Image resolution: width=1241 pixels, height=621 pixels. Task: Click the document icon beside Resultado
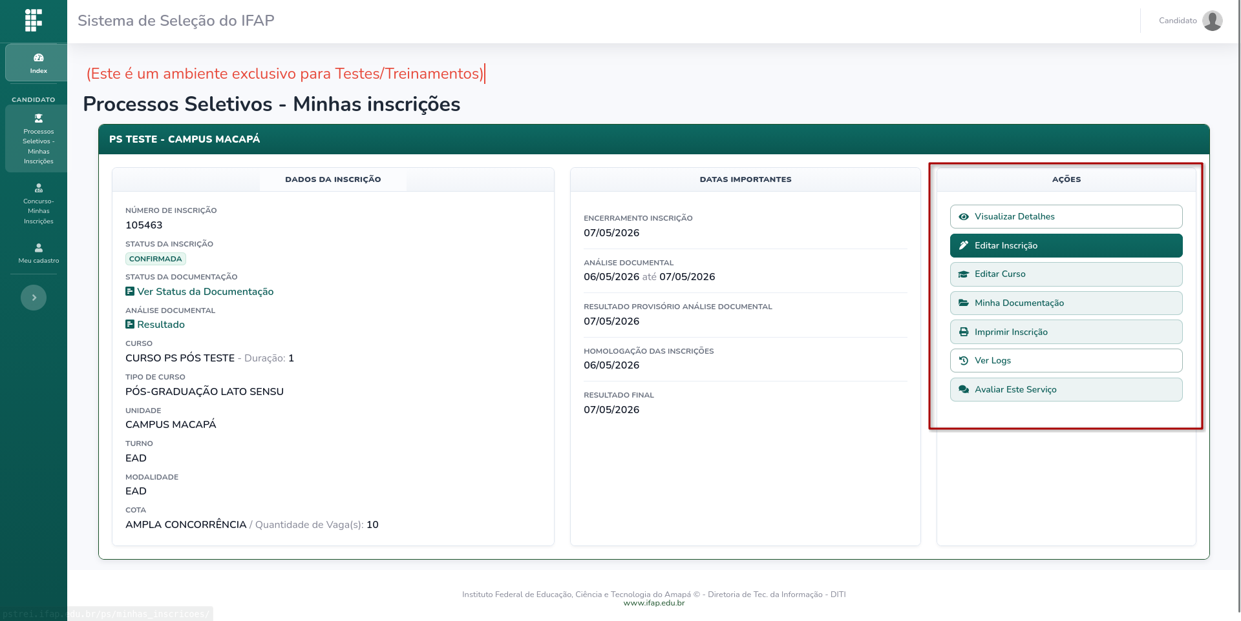130,324
